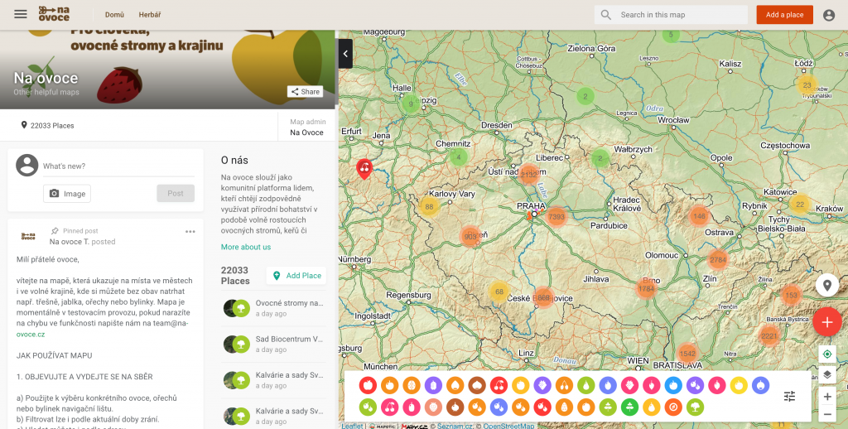Click the Leaflet attribution link

coord(351,426)
